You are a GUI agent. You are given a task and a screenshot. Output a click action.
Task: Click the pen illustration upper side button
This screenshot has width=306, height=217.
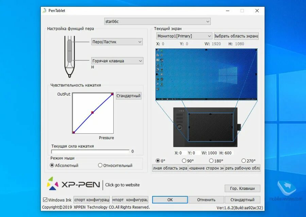pyautogui.click(x=70, y=45)
